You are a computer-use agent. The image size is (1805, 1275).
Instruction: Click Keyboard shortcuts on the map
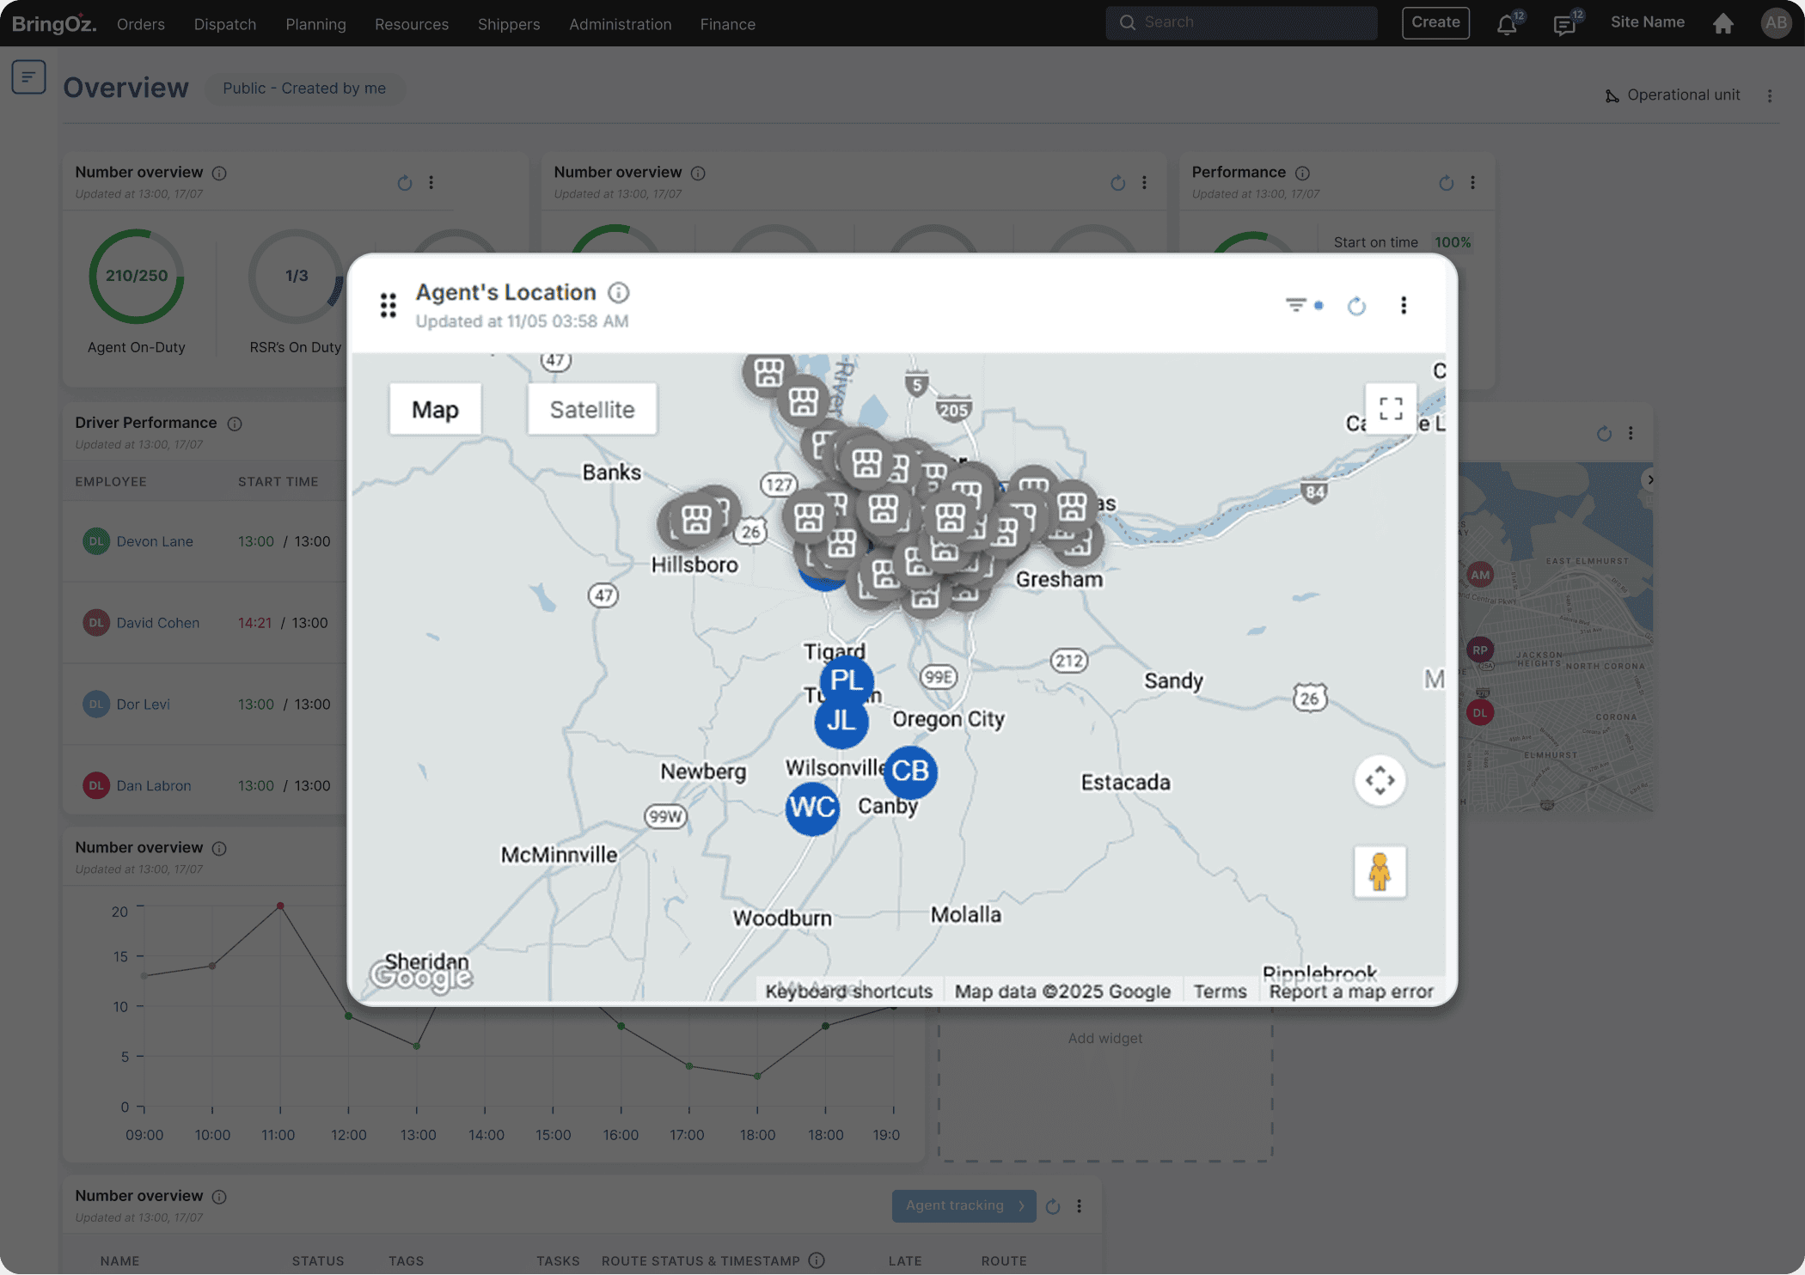point(848,991)
